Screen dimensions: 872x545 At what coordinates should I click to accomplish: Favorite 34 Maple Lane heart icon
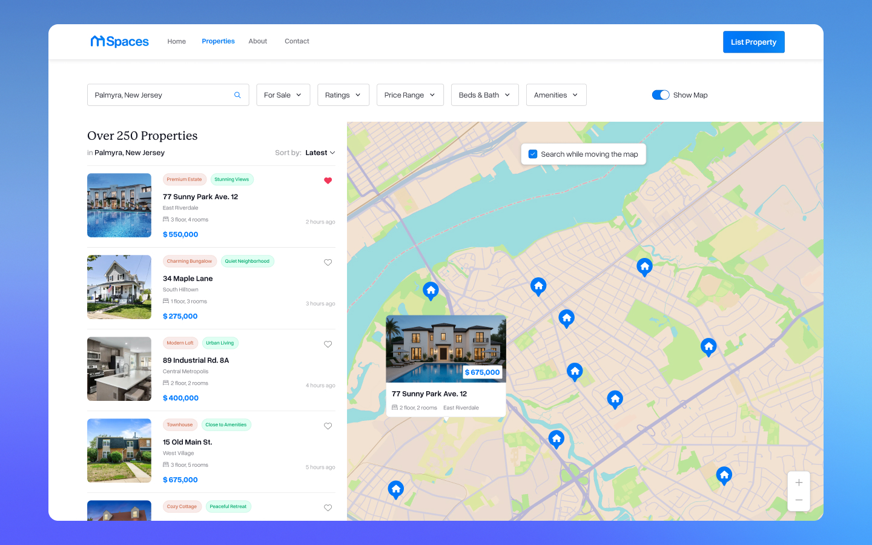(328, 262)
